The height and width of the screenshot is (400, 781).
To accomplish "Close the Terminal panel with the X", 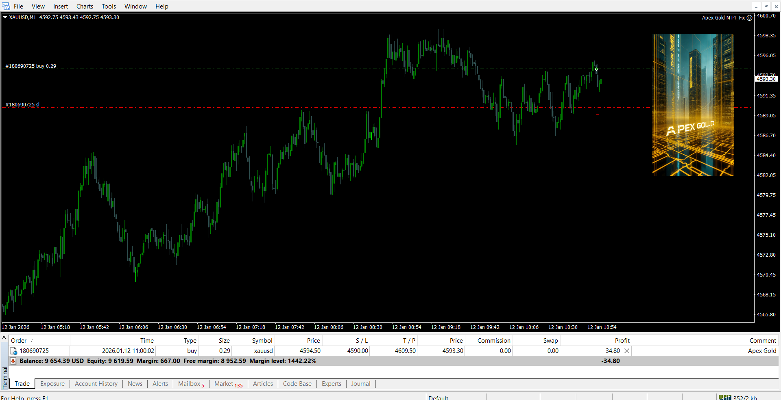I will tap(4, 337).
